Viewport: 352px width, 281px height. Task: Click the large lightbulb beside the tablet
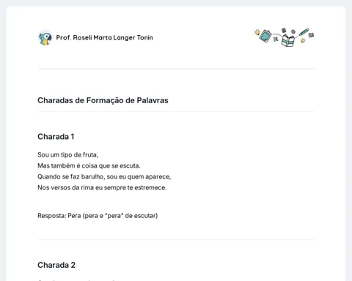(x=257, y=32)
